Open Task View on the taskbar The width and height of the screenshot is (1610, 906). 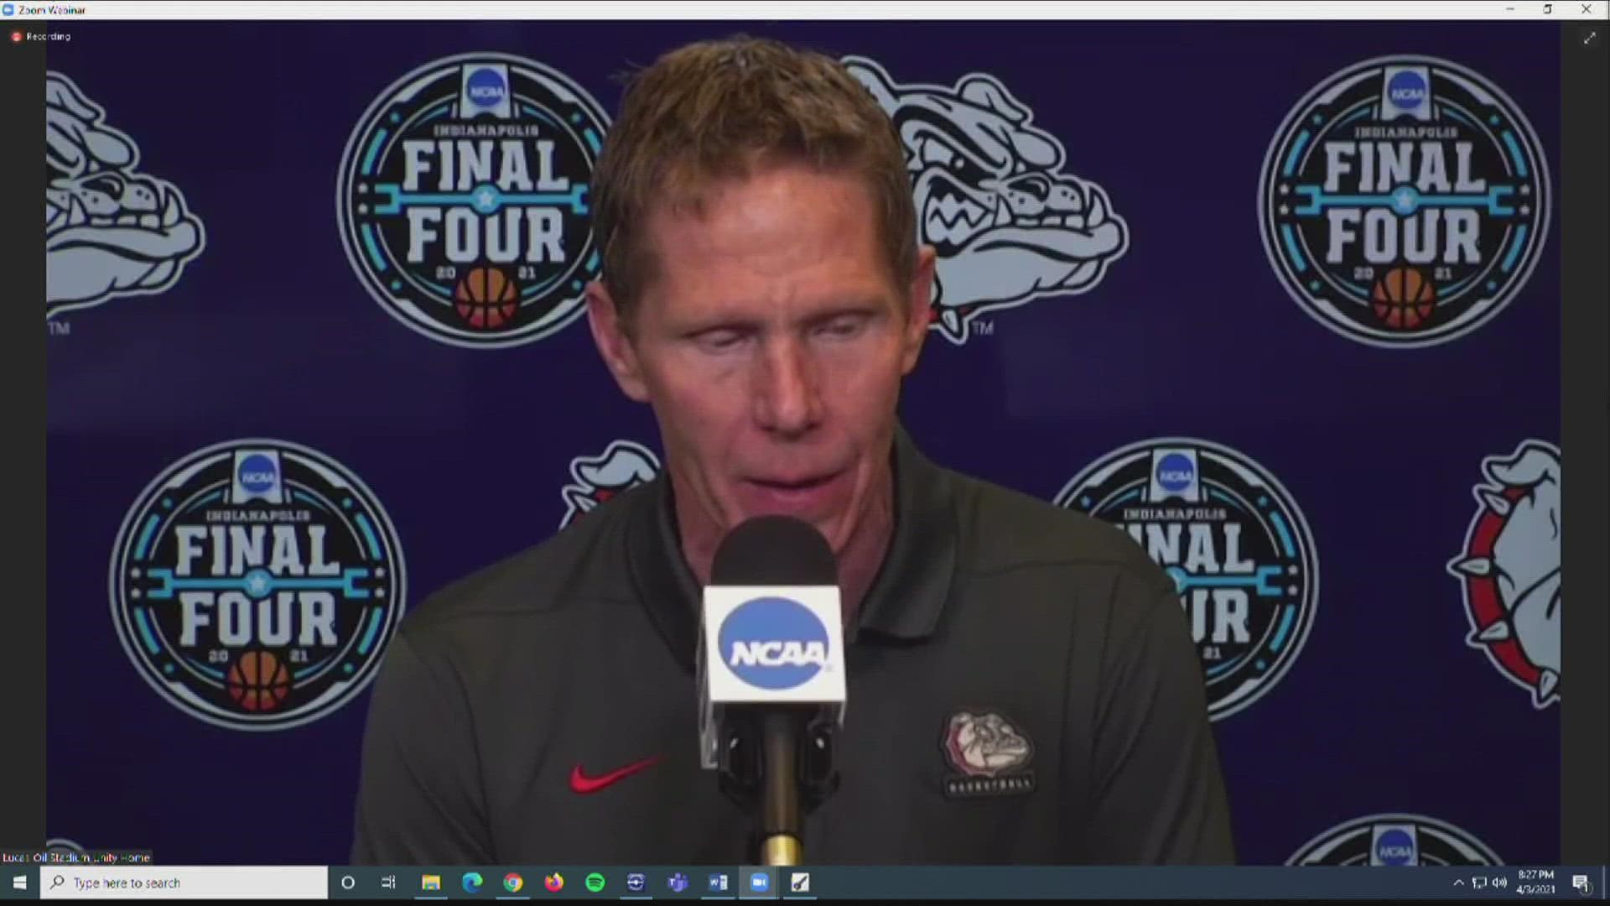pos(388,883)
